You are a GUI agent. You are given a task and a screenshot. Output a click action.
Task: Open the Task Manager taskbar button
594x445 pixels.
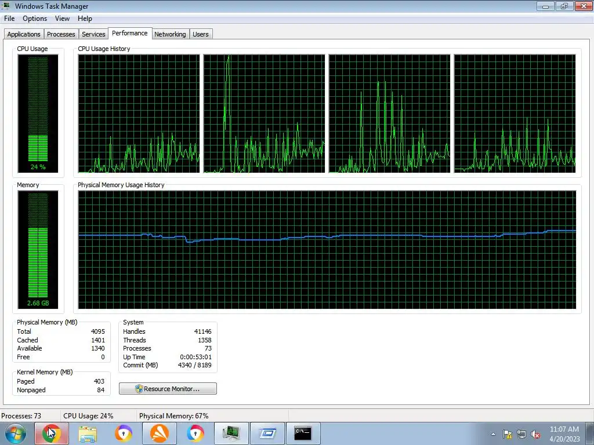231,433
